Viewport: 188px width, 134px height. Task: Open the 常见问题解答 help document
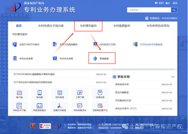tap(122, 93)
